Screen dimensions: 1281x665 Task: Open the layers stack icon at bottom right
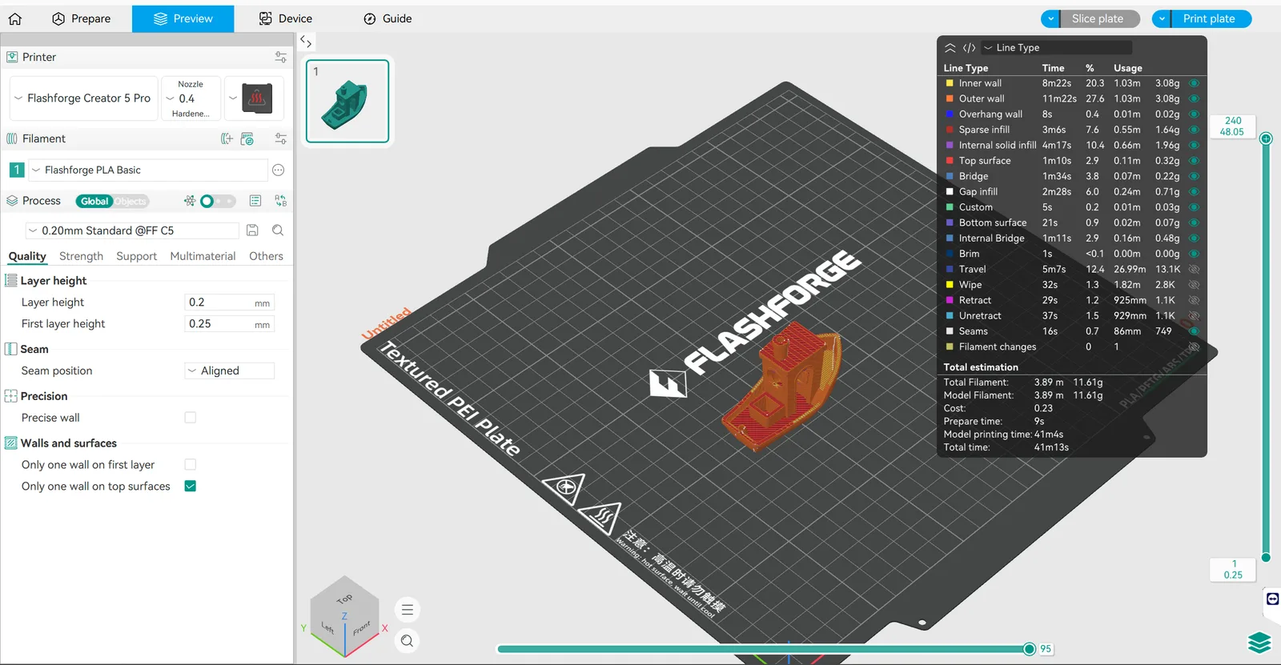point(1259,643)
